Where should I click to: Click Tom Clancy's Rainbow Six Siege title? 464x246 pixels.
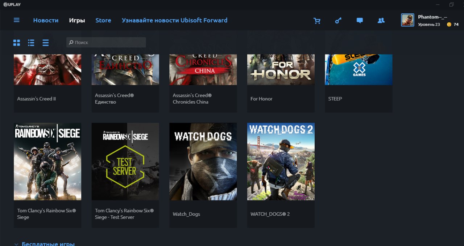47,214
